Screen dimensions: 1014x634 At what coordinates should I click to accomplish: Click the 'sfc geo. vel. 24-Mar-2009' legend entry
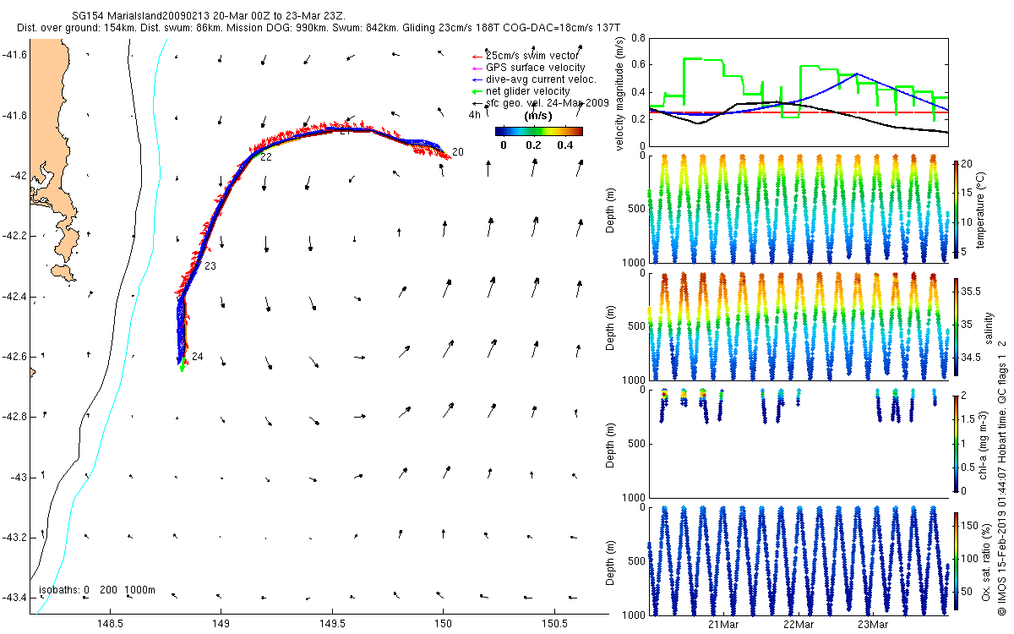(x=548, y=103)
